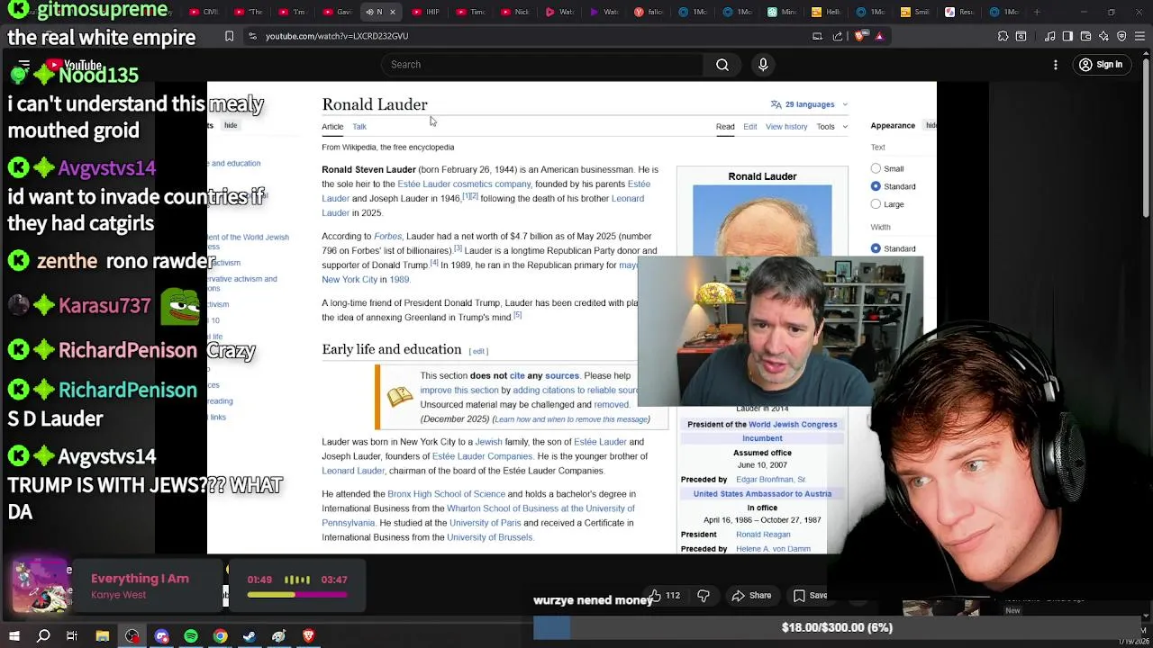
Task: Click the Everything I Am album art
Action: tap(41, 585)
